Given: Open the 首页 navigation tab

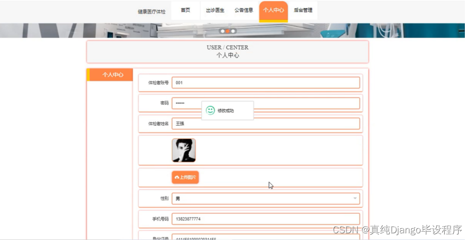Looking at the screenshot, I should pos(186,10).
